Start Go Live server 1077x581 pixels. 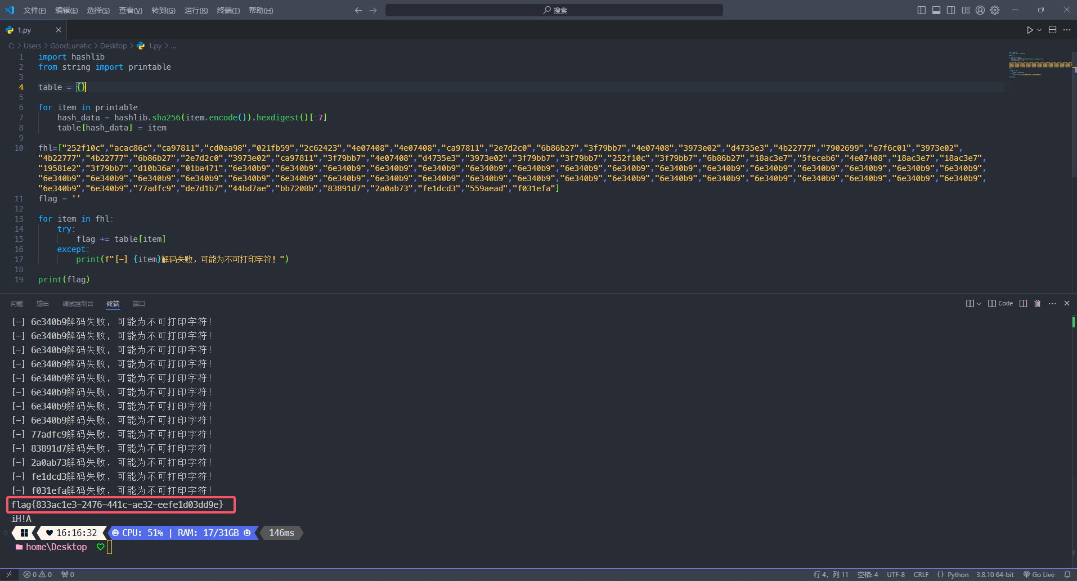pos(1039,575)
